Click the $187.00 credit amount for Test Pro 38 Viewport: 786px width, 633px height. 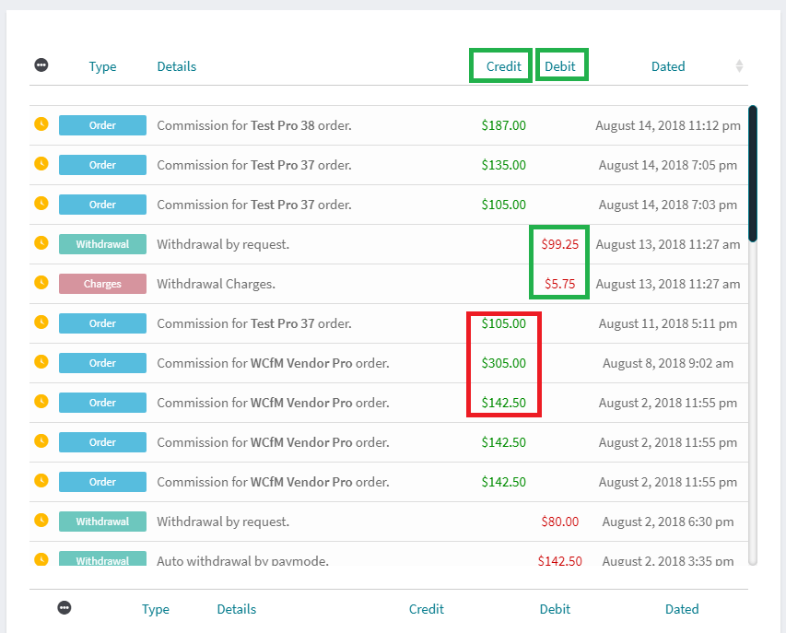503,124
